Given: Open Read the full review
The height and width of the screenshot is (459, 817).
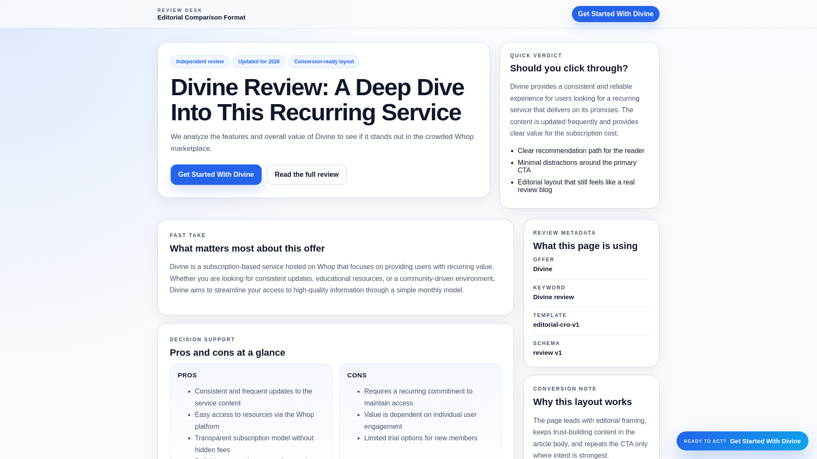Looking at the screenshot, I should point(307,175).
